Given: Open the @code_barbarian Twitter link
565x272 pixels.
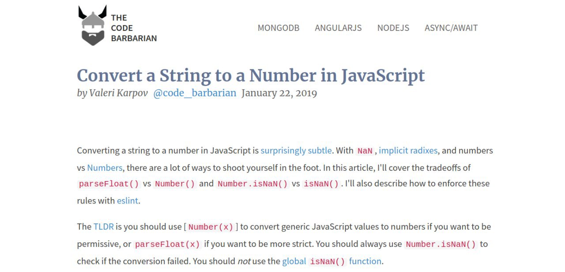Looking at the screenshot, I should [195, 93].
